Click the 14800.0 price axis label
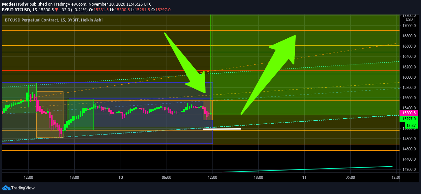 tap(409, 139)
